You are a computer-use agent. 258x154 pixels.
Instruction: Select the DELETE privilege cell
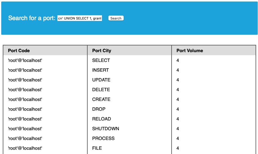[x=101, y=90]
